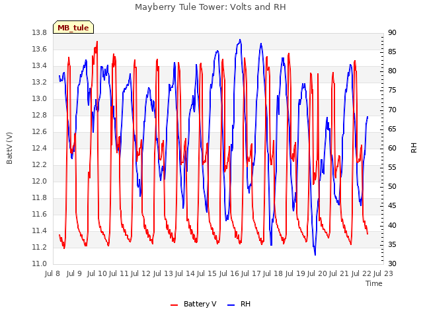The width and height of the screenshot is (423, 317).
Task: Click the red Battery V legend swatch
Action: click(x=174, y=305)
